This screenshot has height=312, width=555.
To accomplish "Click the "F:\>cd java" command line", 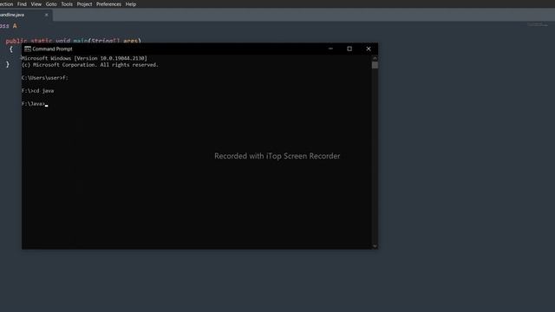I will click(38, 91).
